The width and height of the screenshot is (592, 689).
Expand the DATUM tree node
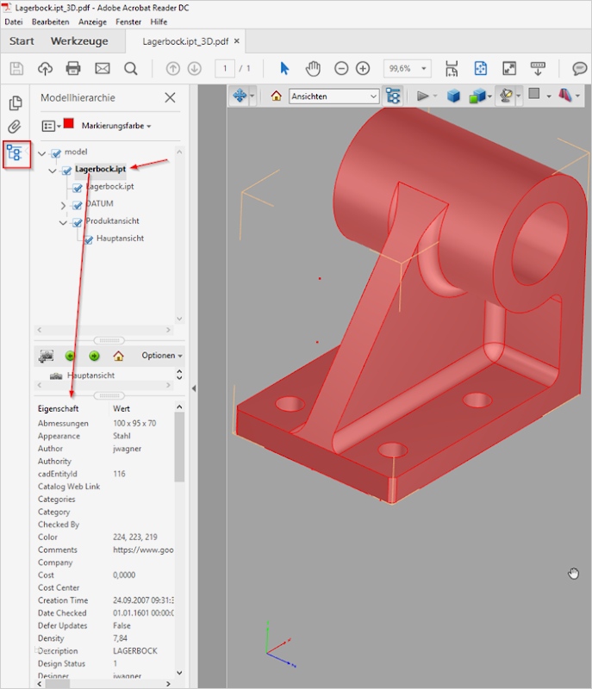tap(64, 205)
